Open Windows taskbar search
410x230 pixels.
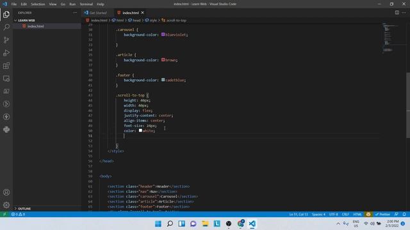170,224
